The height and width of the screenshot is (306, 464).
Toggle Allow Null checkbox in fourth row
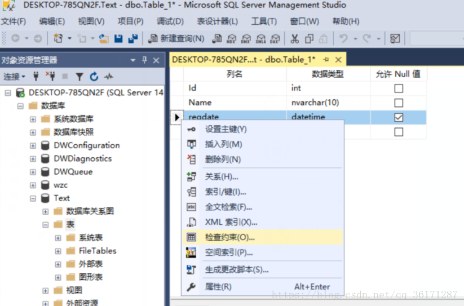[398, 131]
